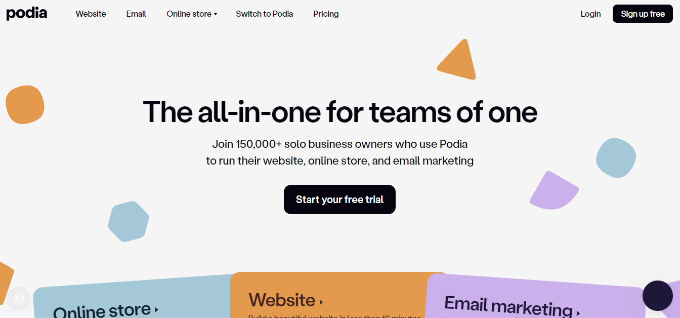This screenshot has width=680, height=318.
Task: Click the Podia logo
Action: tap(27, 14)
